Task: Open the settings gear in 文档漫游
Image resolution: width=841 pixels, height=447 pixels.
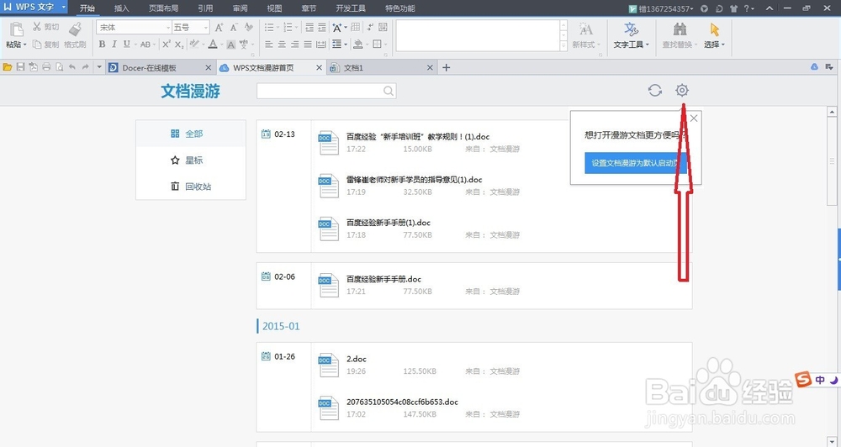Action: [x=682, y=90]
